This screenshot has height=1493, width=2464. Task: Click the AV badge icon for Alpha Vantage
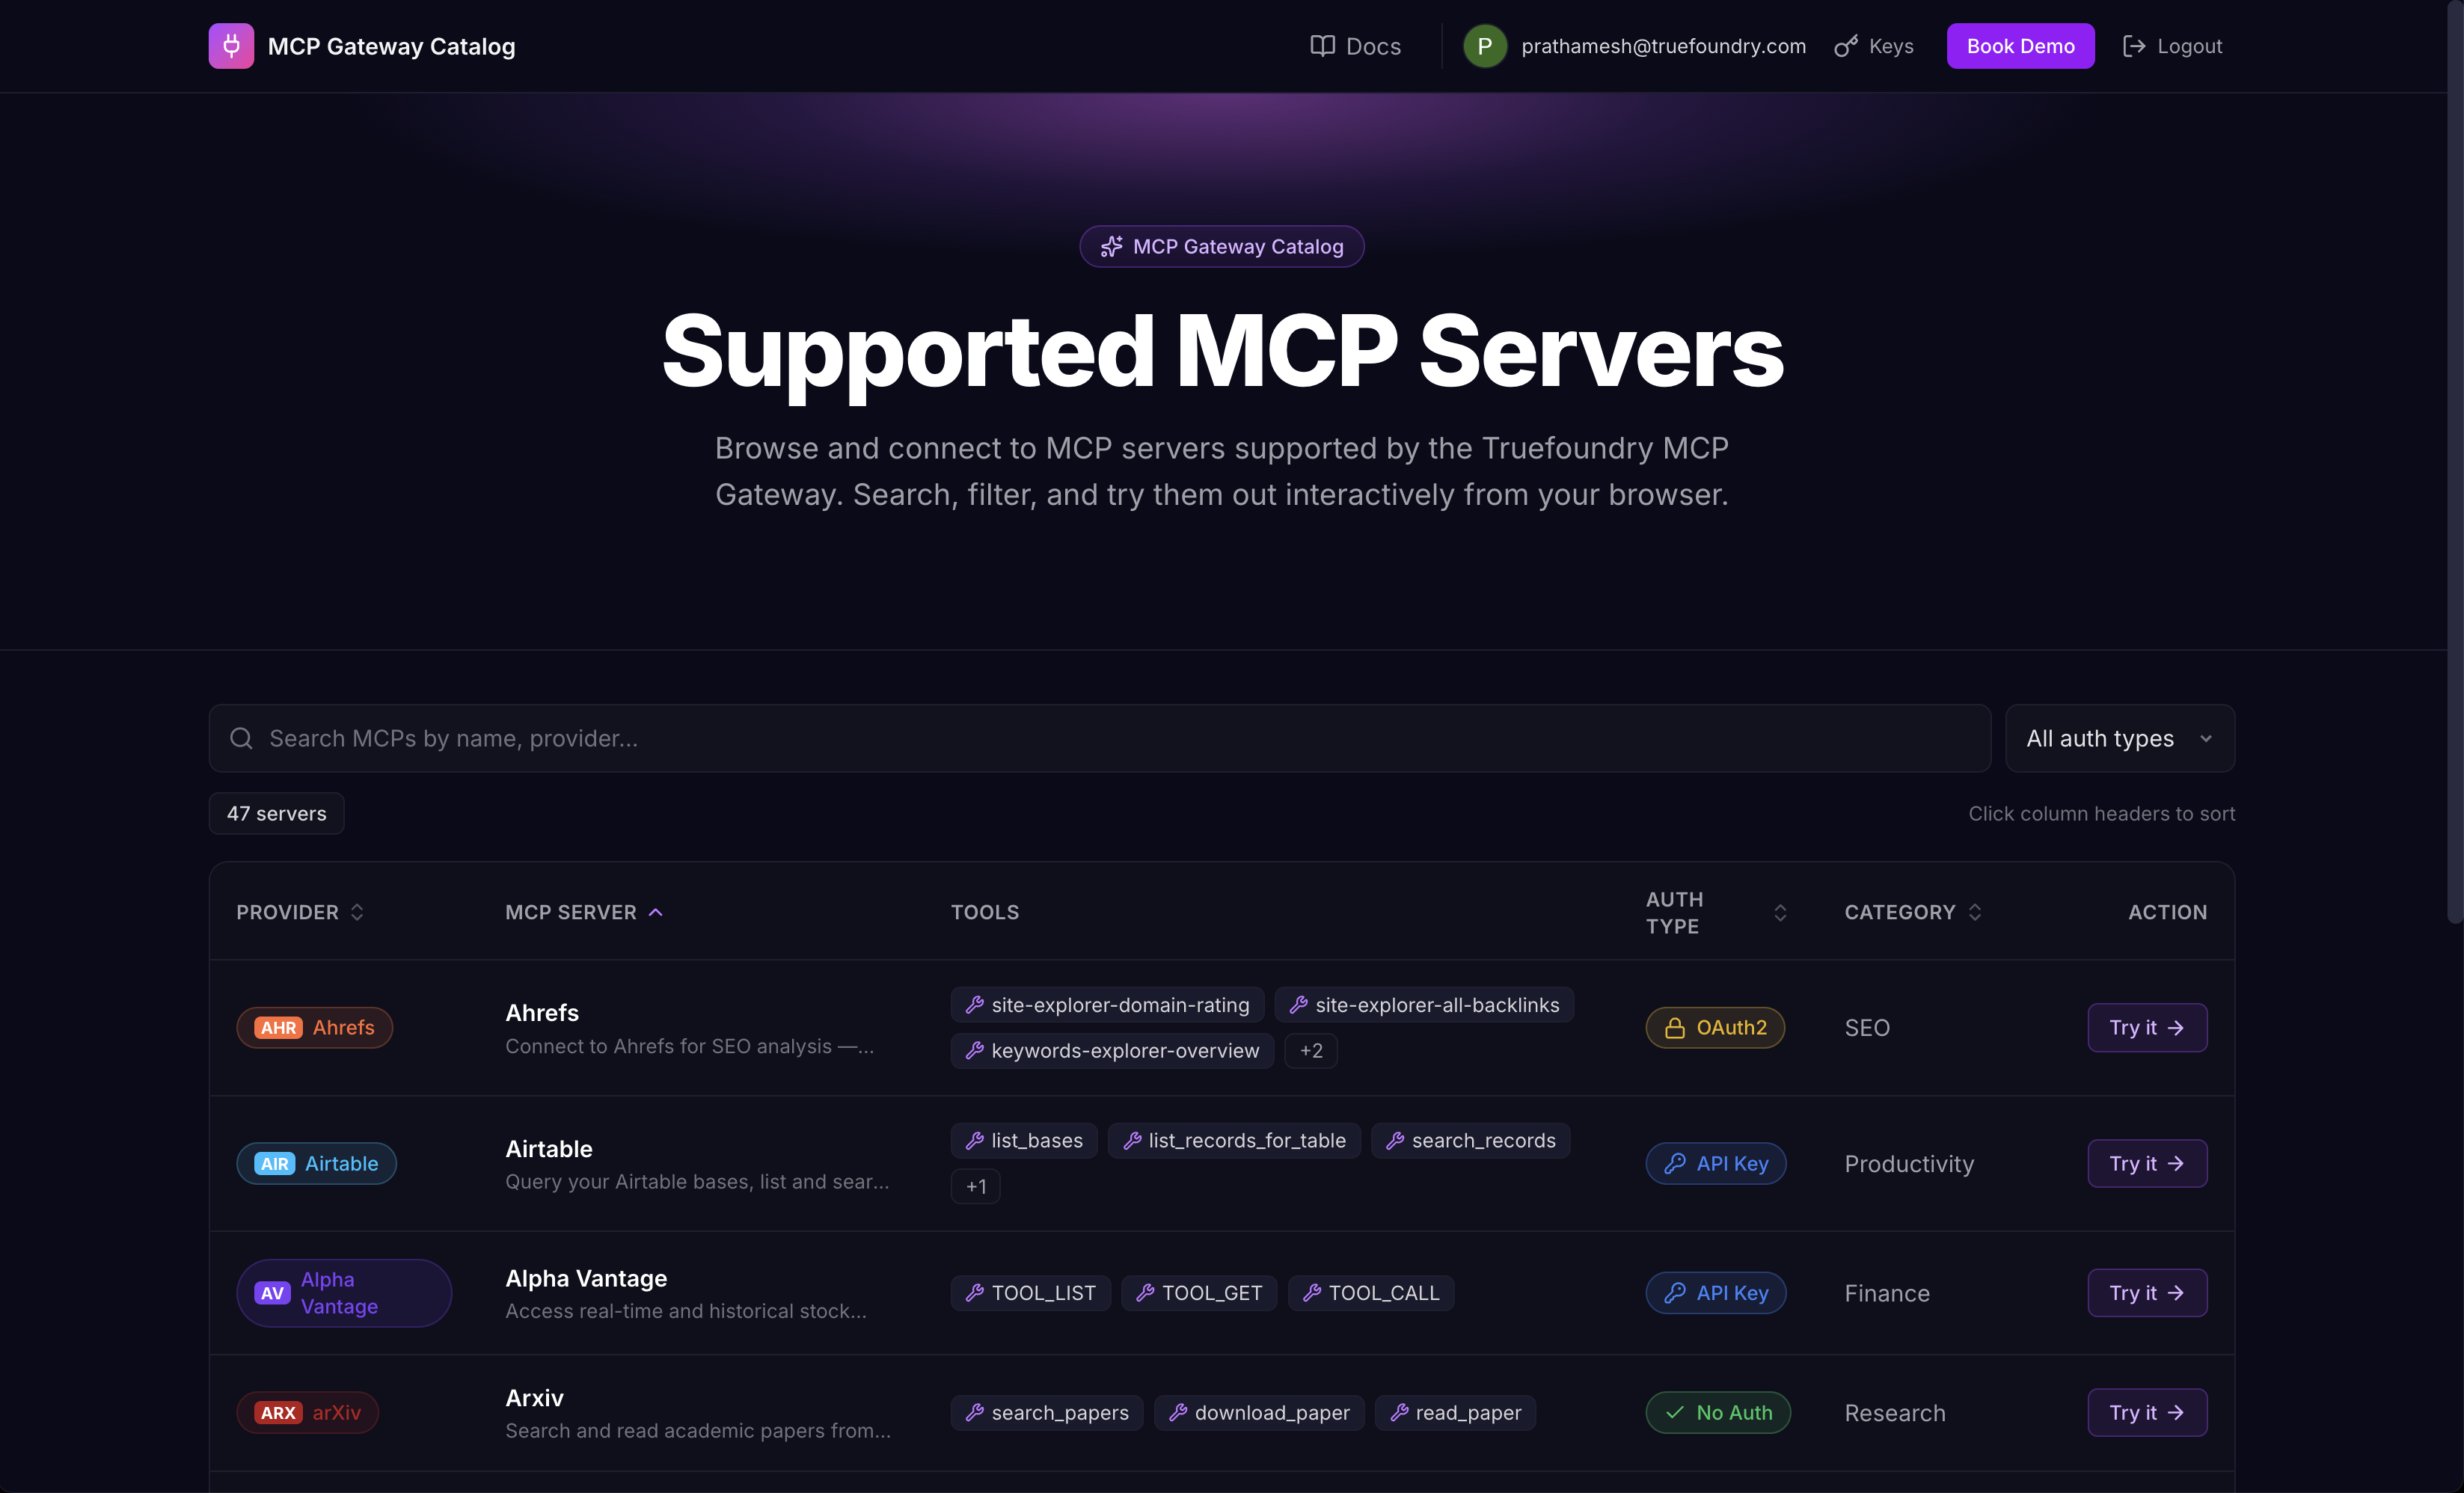[272, 1293]
